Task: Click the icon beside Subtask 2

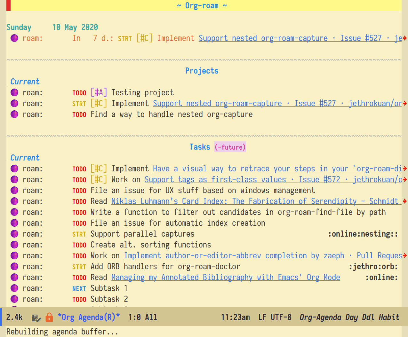Action: [x=14, y=299]
